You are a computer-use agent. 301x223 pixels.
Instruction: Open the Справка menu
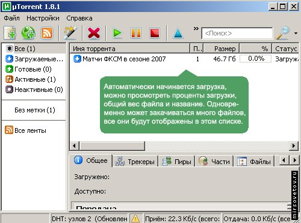(x=79, y=18)
